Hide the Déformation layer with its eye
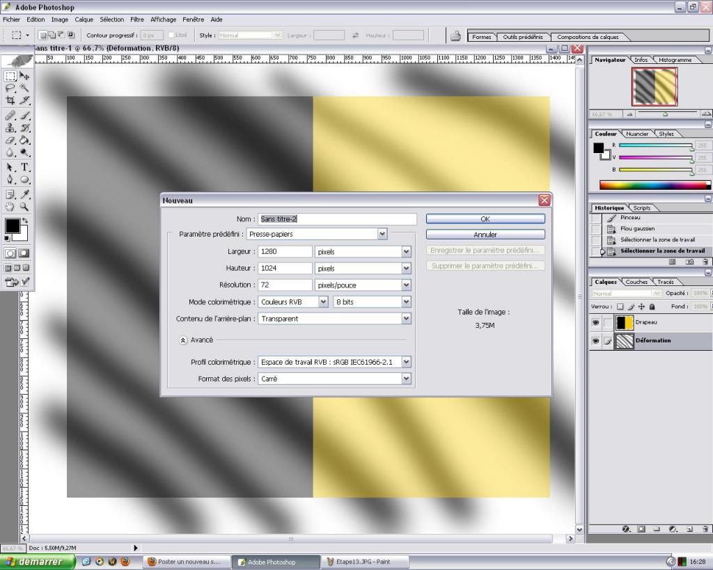 click(595, 340)
